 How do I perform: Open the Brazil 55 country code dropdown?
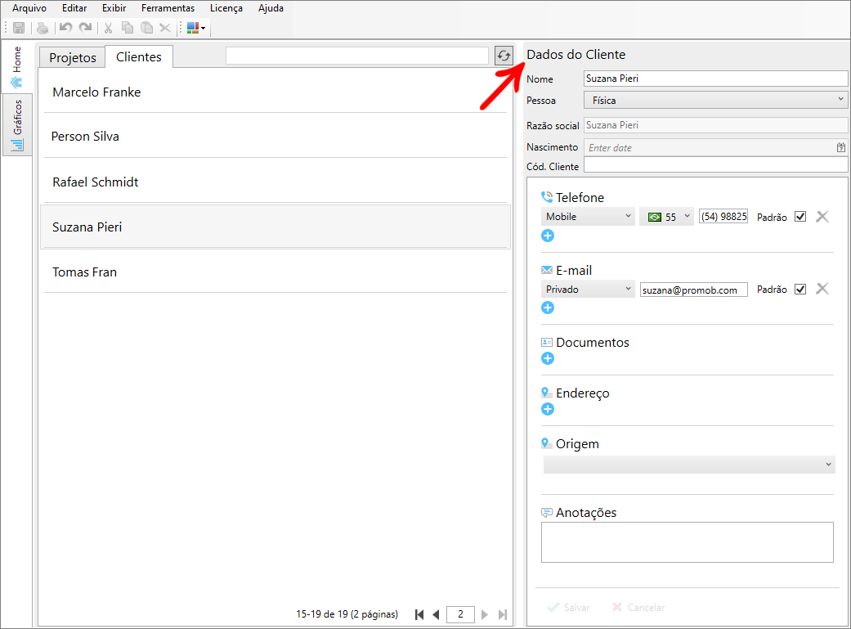666,216
